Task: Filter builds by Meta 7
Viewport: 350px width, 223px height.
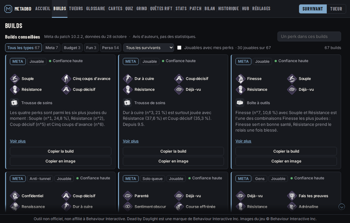Action: click(x=52, y=47)
